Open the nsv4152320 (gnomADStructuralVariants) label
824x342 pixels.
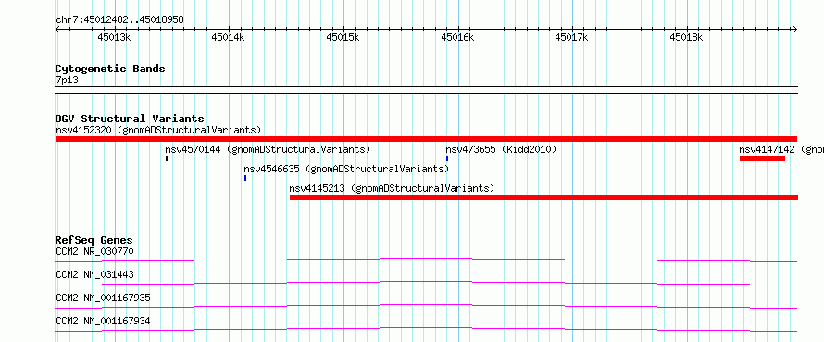(158, 130)
